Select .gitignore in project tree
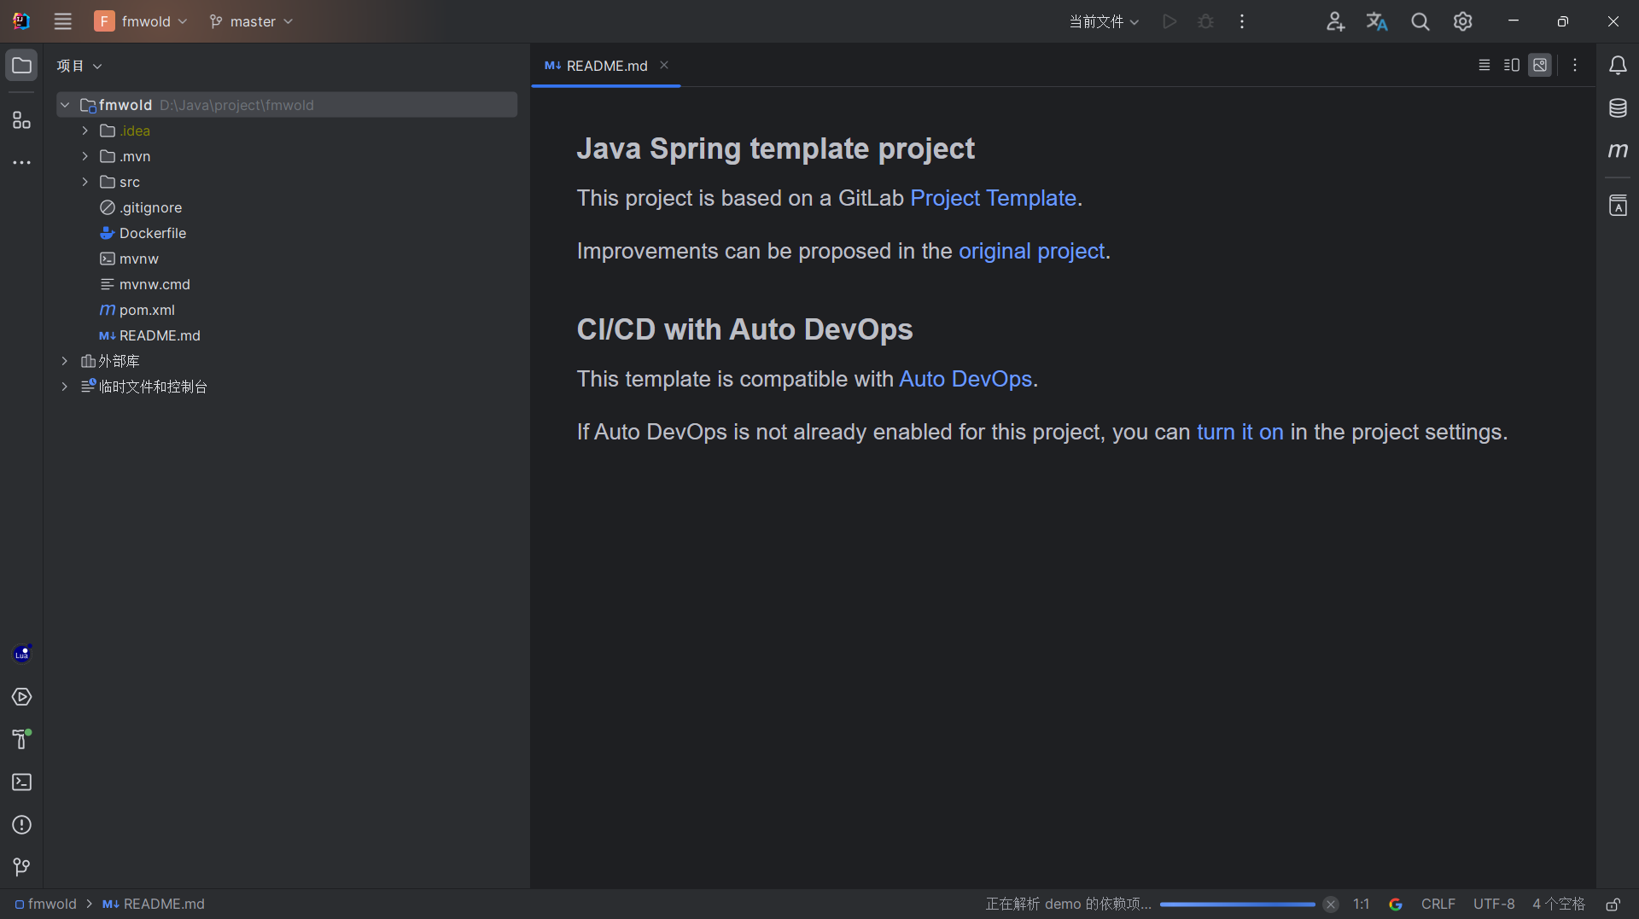The image size is (1639, 919). pyautogui.click(x=142, y=207)
